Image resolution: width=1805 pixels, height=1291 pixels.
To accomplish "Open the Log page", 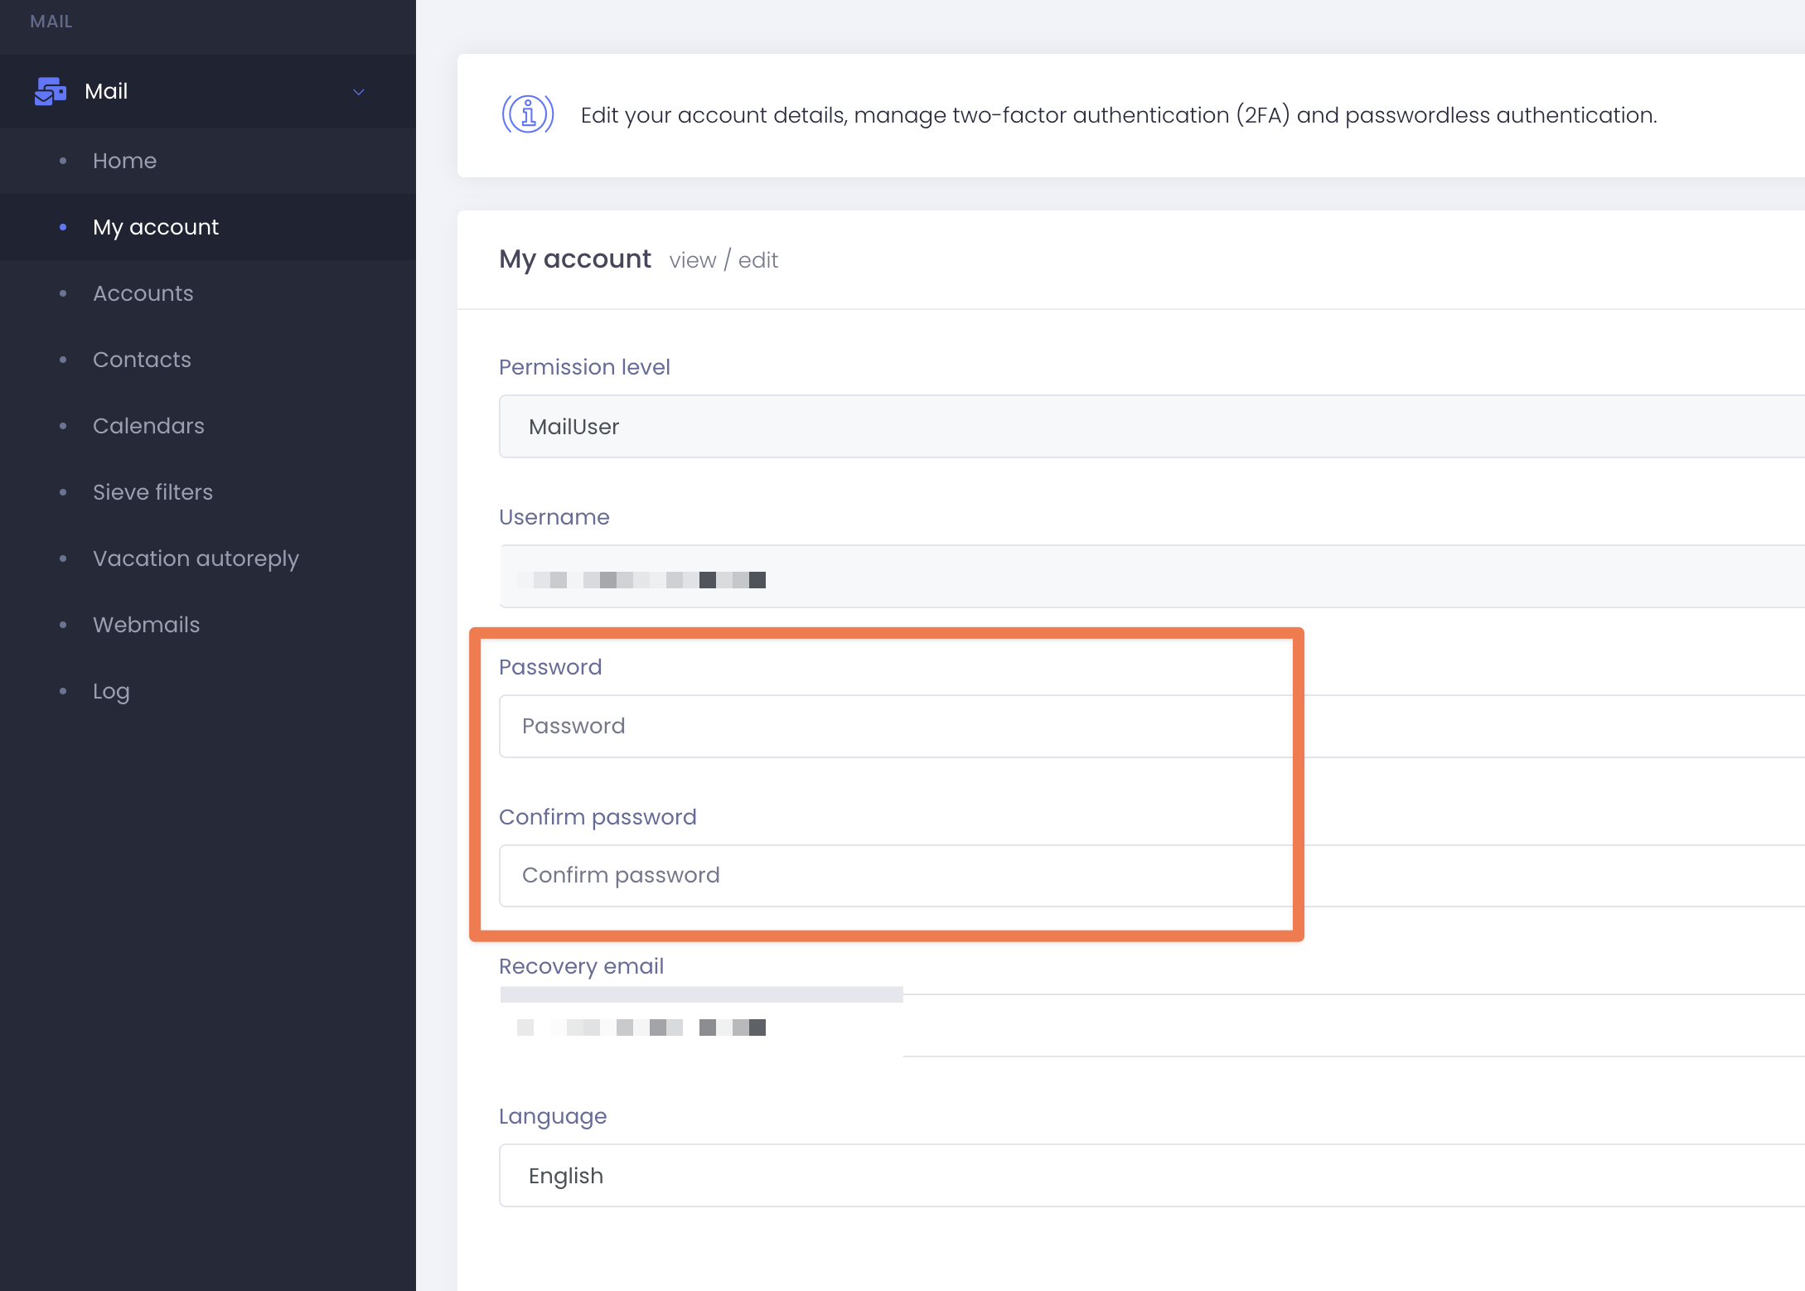I will (x=111, y=691).
